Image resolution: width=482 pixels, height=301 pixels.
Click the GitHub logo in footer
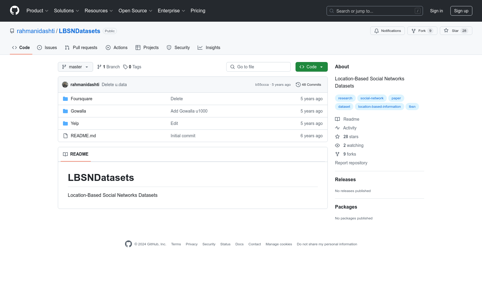(129, 244)
